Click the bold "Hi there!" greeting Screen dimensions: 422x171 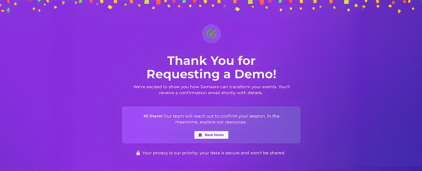[153, 116]
